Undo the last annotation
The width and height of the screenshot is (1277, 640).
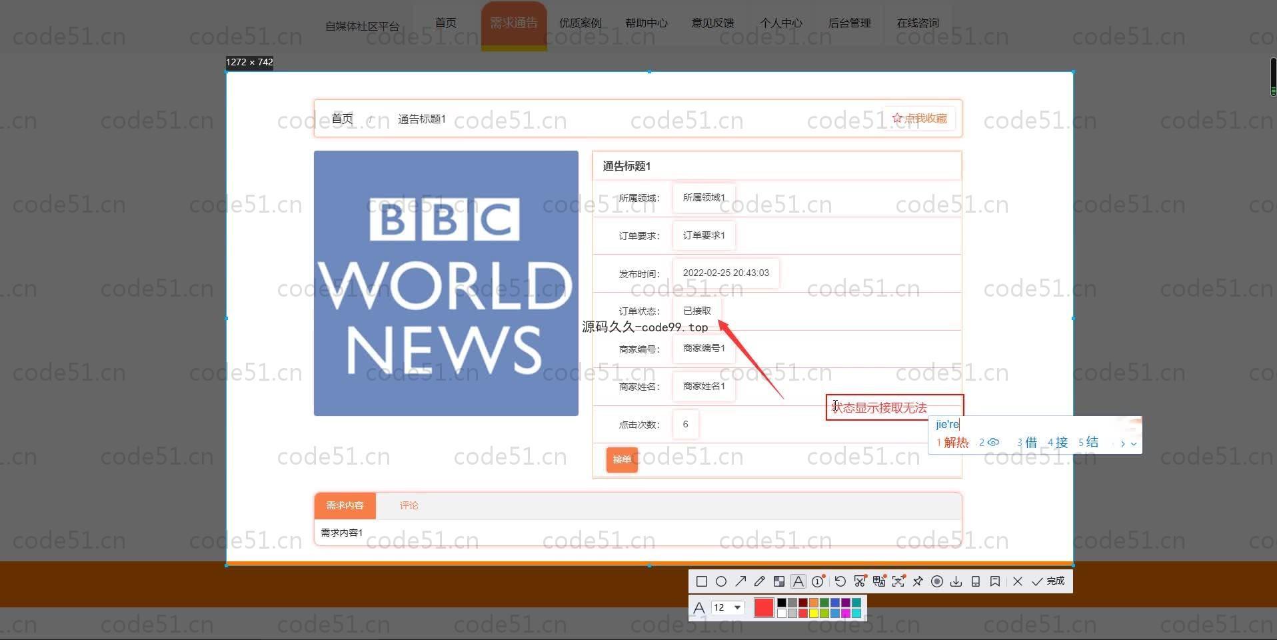840,581
